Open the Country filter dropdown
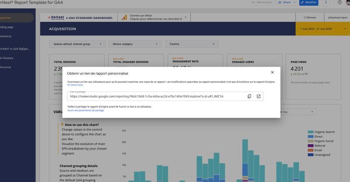Viewport: 350px width, 182px height. point(192,44)
